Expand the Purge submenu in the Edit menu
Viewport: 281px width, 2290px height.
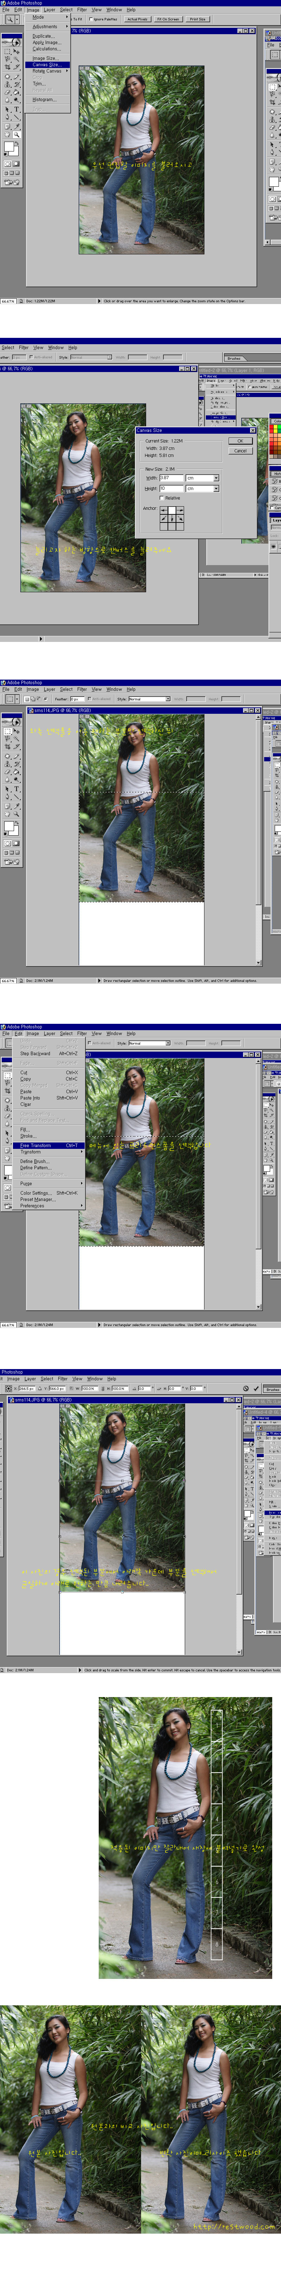tap(50, 1183)
